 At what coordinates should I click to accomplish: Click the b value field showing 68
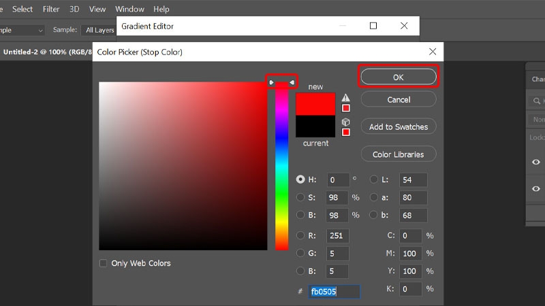(413, 215)
